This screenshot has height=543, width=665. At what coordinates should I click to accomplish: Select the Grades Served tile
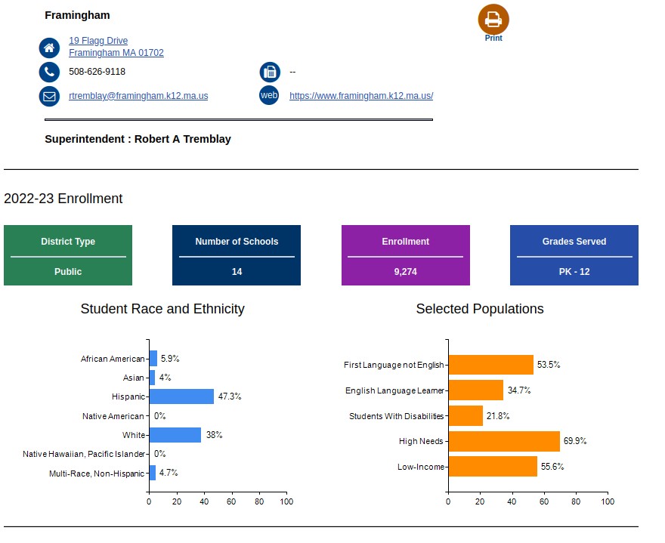(574, 255)
